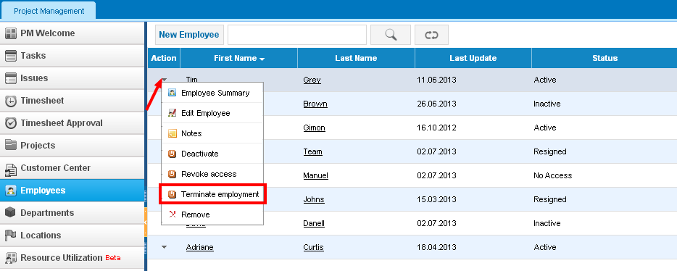Click the No Access status cell
This screenshot has height=271, width=677.
point(552,175)
